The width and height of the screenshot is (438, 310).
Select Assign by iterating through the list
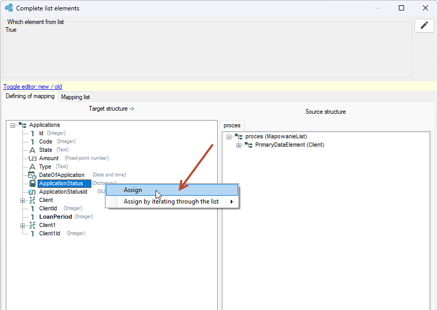pos(172,201)
